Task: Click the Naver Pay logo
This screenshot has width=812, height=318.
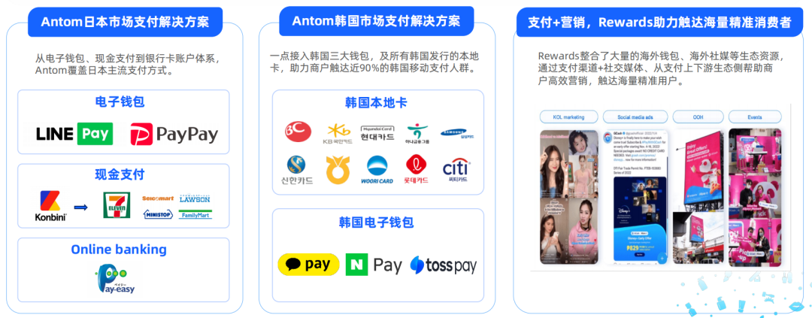Action: [374, 265]
